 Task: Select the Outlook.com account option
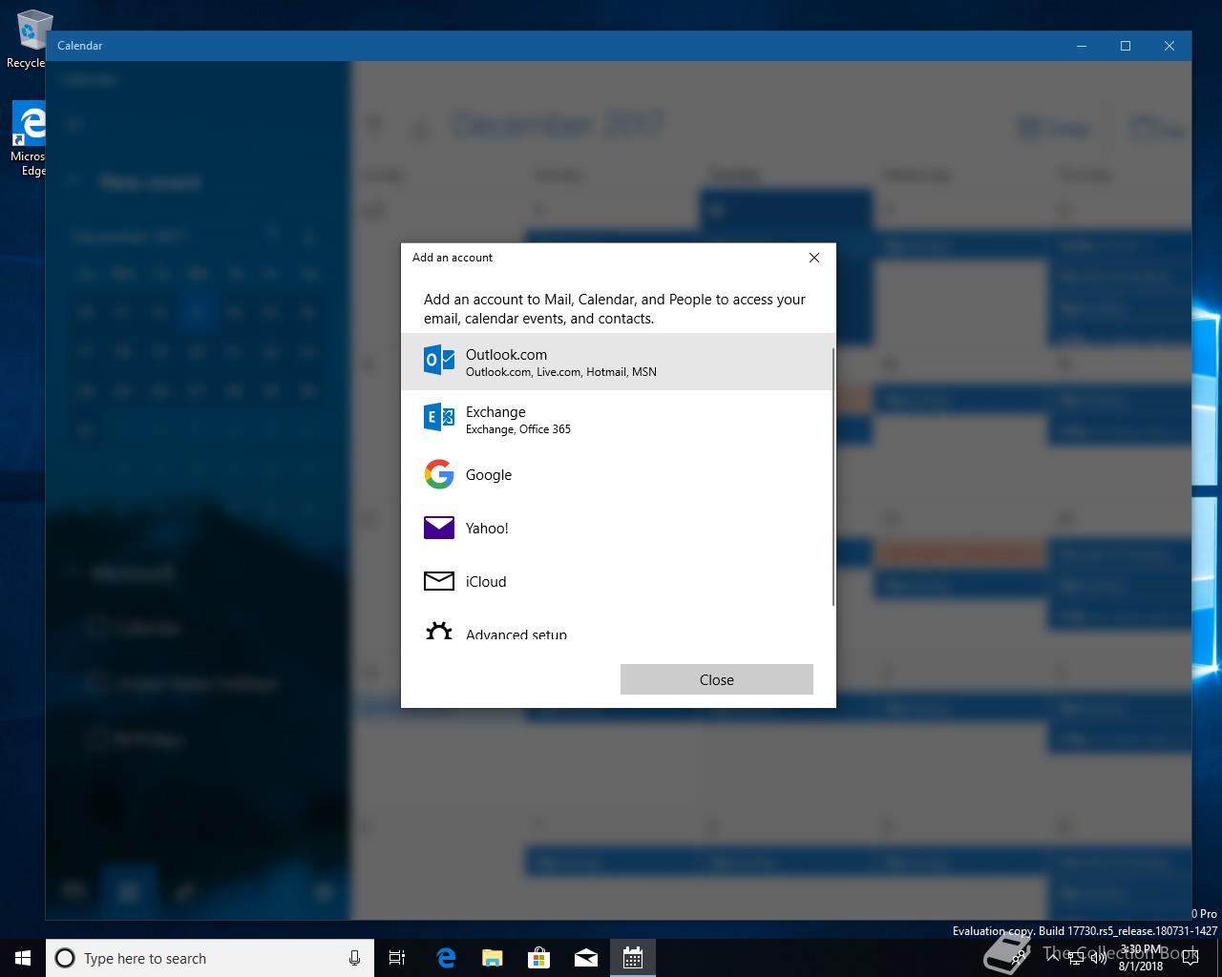coord(618,362)
